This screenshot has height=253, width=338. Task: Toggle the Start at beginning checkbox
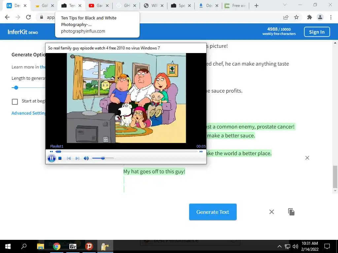coord(15,101)
